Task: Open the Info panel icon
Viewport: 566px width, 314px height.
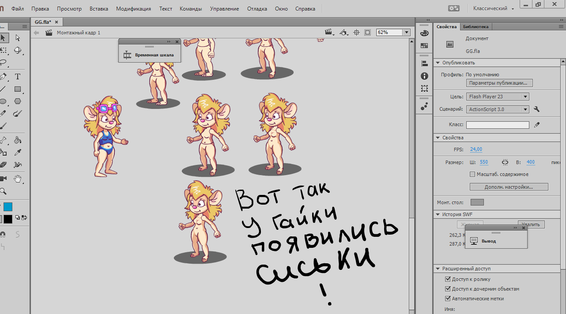Action: tap(424, 76)
